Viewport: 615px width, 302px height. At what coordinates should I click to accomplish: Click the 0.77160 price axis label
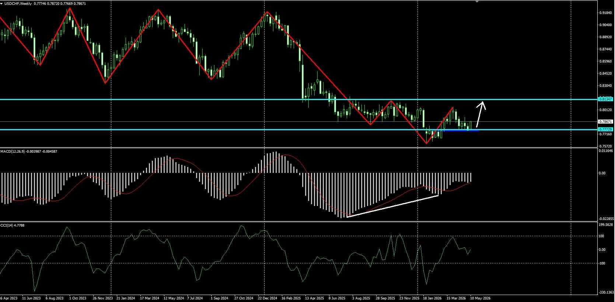[x=606, y=134]
